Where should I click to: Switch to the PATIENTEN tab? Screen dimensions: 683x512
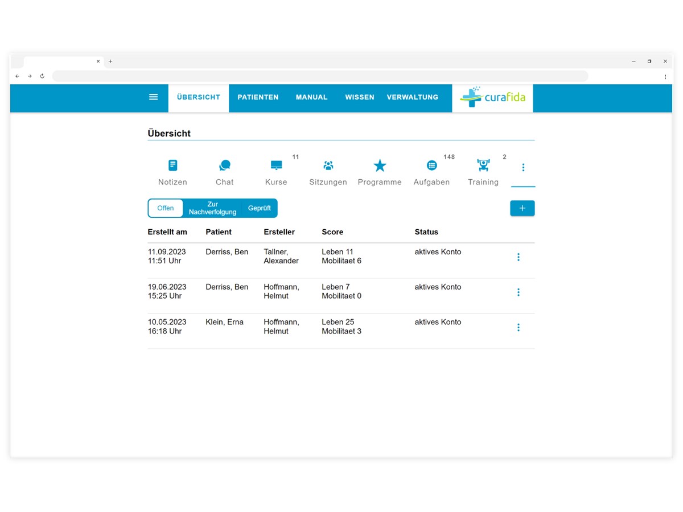click(258, 97)
